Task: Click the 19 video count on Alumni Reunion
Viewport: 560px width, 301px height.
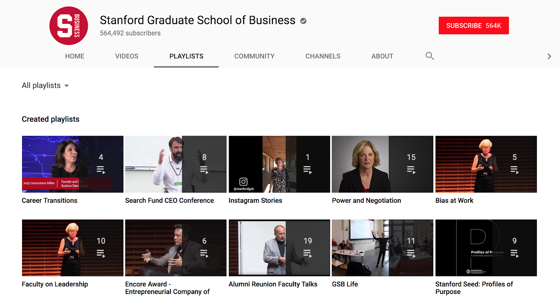Action: click(x=308, y=241)
